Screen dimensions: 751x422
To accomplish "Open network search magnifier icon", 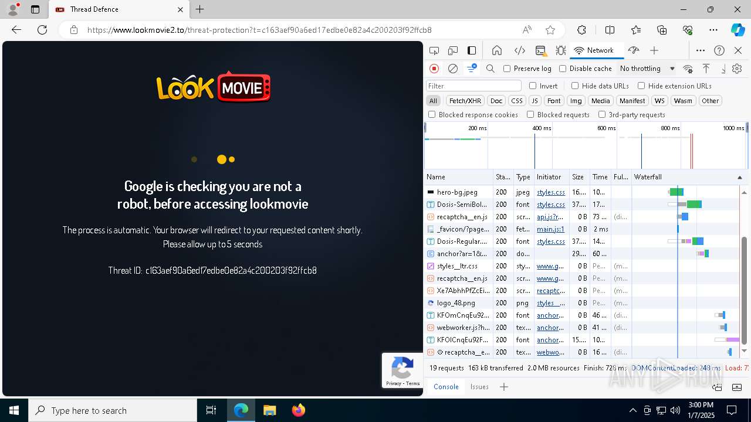I will pyautogui.click(x=490, y=69).
